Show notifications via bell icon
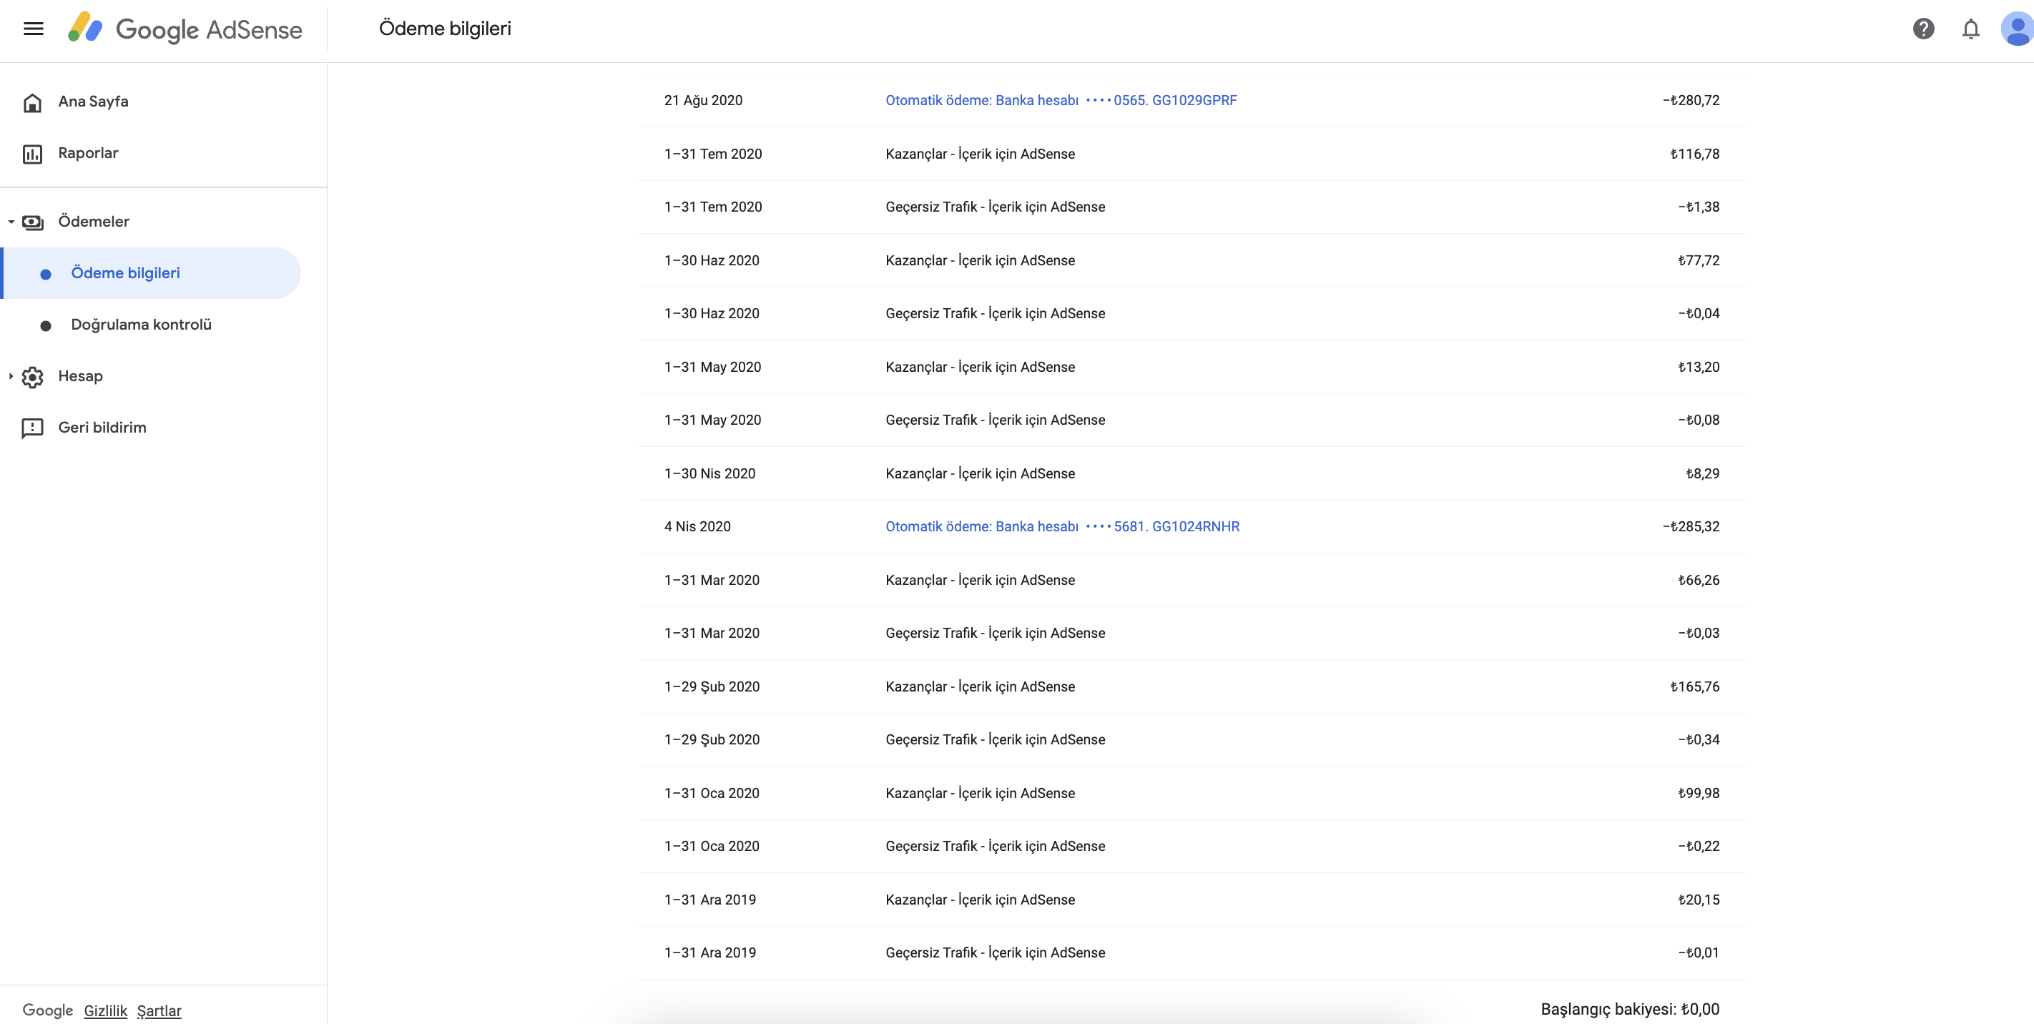 1971,29
